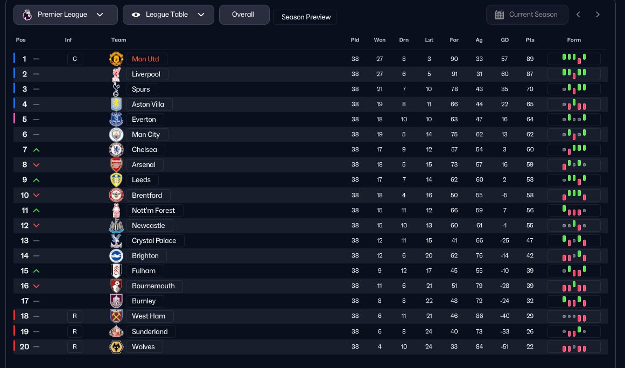The height and width of the screenshot is (368, 625).
Task: Click West Ham's relegation 'R' badge
Action: coord(75,316)
